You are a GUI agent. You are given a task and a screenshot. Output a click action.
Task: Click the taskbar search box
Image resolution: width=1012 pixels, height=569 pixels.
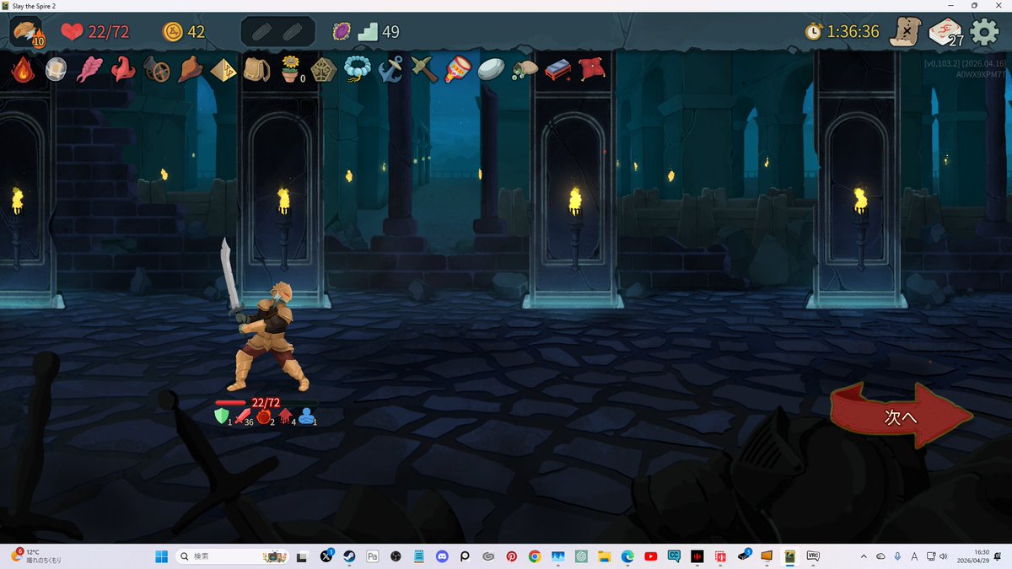click(x=232, y=556)
